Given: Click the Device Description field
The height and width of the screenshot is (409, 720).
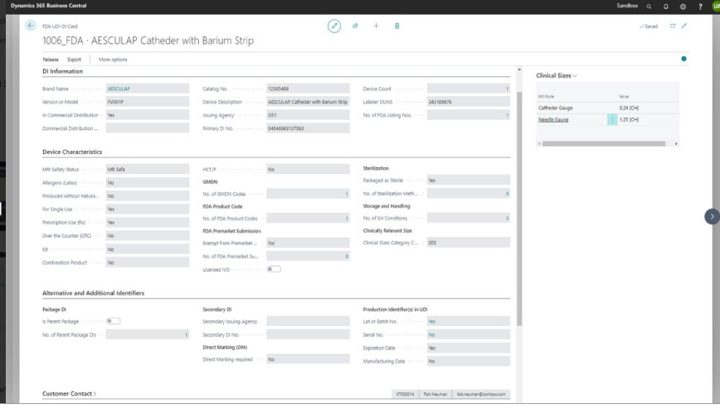Looking at the screenshot, I should [308, 103].
